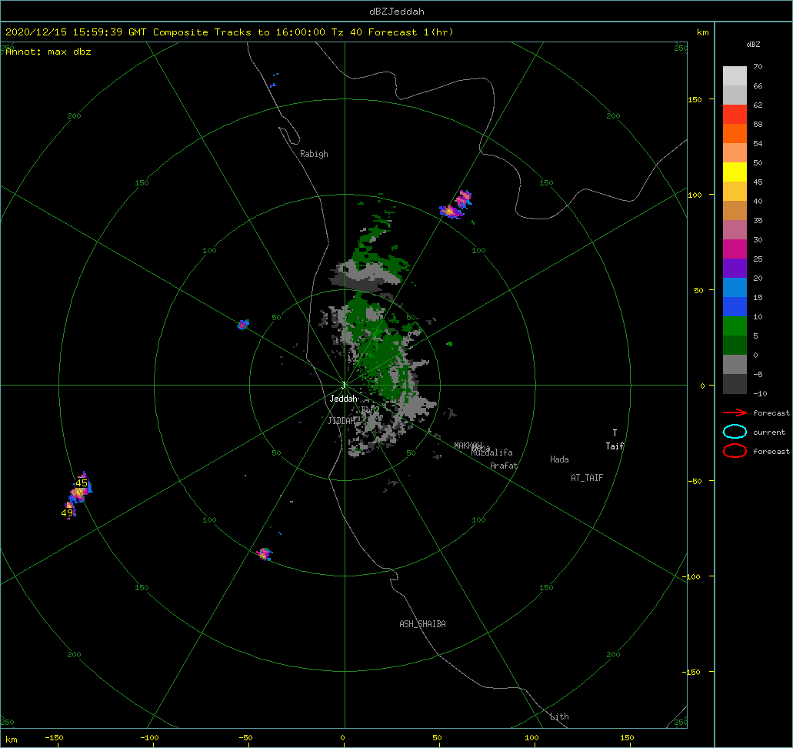This screenshot has height=748, width=793.
Task: Click the 100 tick on horizontal axis
Action: coord(531,738)
